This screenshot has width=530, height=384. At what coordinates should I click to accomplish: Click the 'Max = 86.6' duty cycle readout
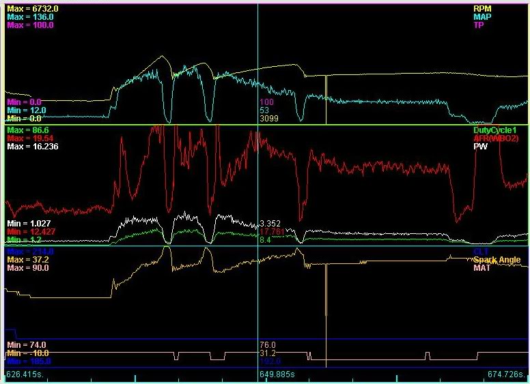click(x=28, y=130)
